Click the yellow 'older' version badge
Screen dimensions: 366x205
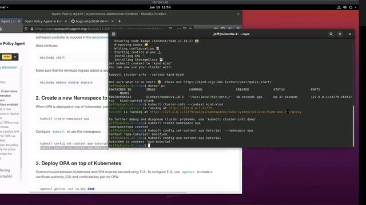7,57
